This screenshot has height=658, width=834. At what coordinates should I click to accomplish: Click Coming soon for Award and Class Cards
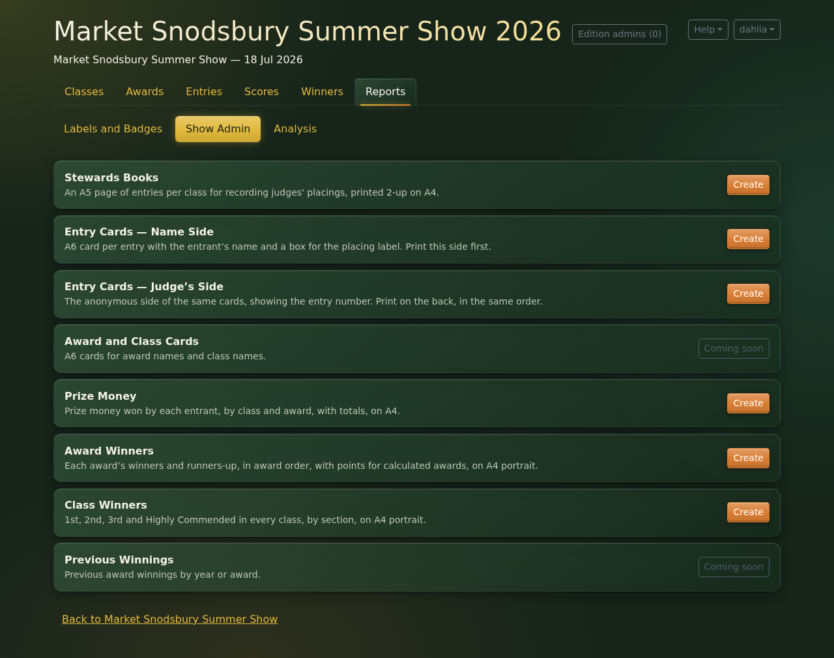coord(734,348)
